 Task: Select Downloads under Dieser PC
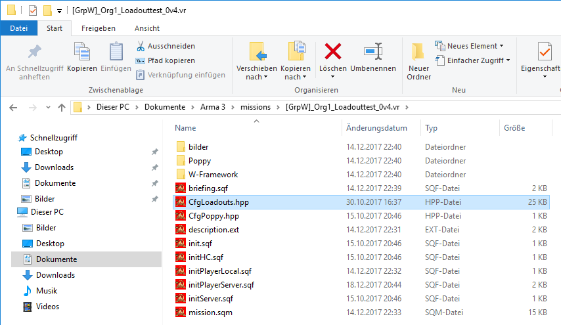tap(55, 275)
